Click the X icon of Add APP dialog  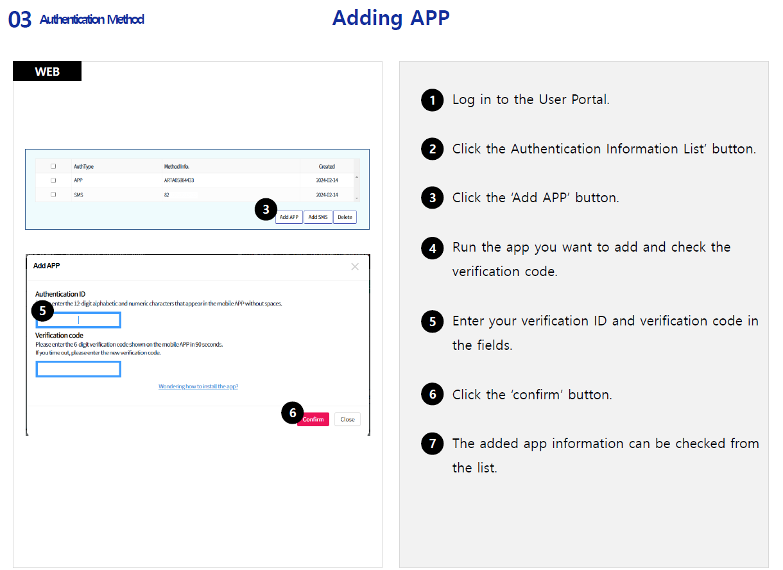pyautogui.click(x=355, y=266)
